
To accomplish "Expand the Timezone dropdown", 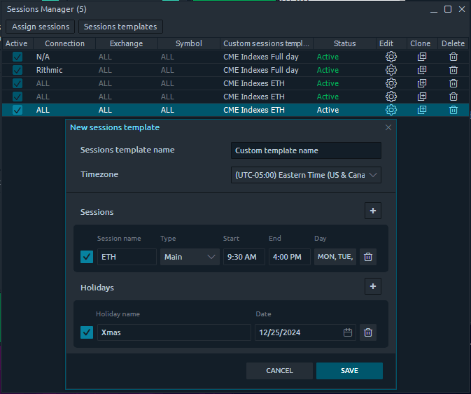I will [306, 175].
